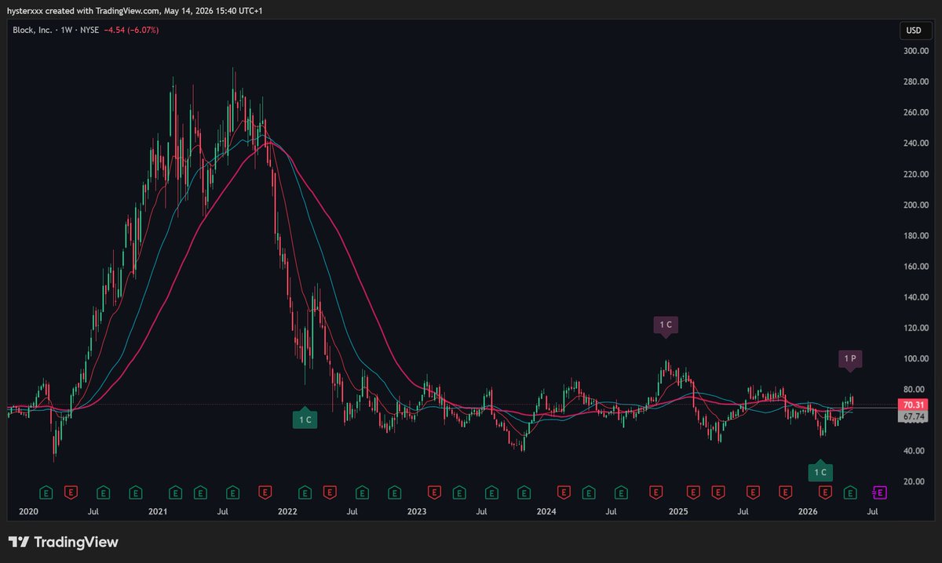
Task: Click the 280.00 price axis label
Action: pos(915,82)
